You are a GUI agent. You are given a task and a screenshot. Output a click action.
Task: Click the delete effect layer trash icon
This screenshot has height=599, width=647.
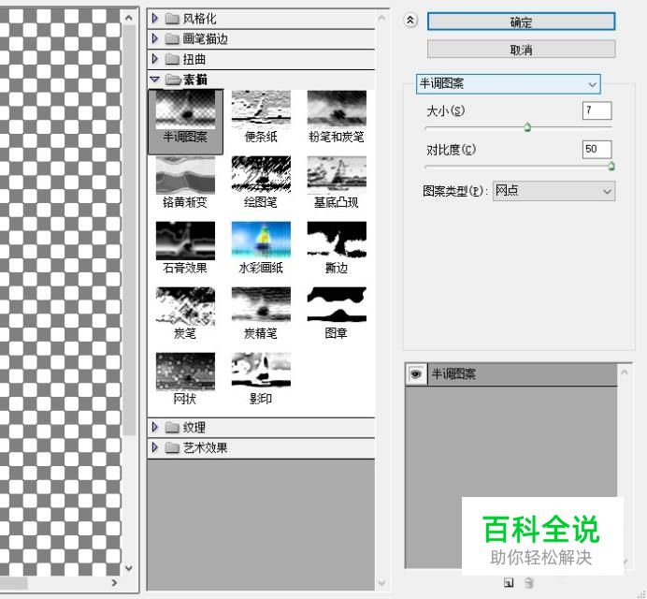click(529, 582)
